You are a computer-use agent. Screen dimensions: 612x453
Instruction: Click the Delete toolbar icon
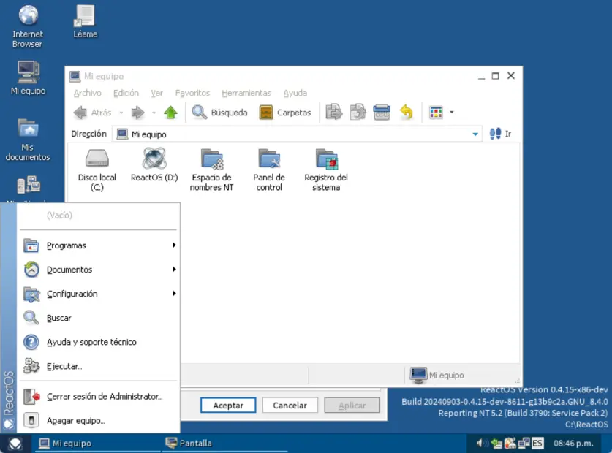(x=382, y=113)
